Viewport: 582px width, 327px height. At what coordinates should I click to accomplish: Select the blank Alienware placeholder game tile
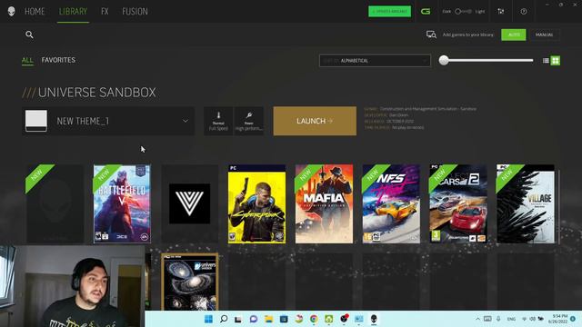click(55, 203)
